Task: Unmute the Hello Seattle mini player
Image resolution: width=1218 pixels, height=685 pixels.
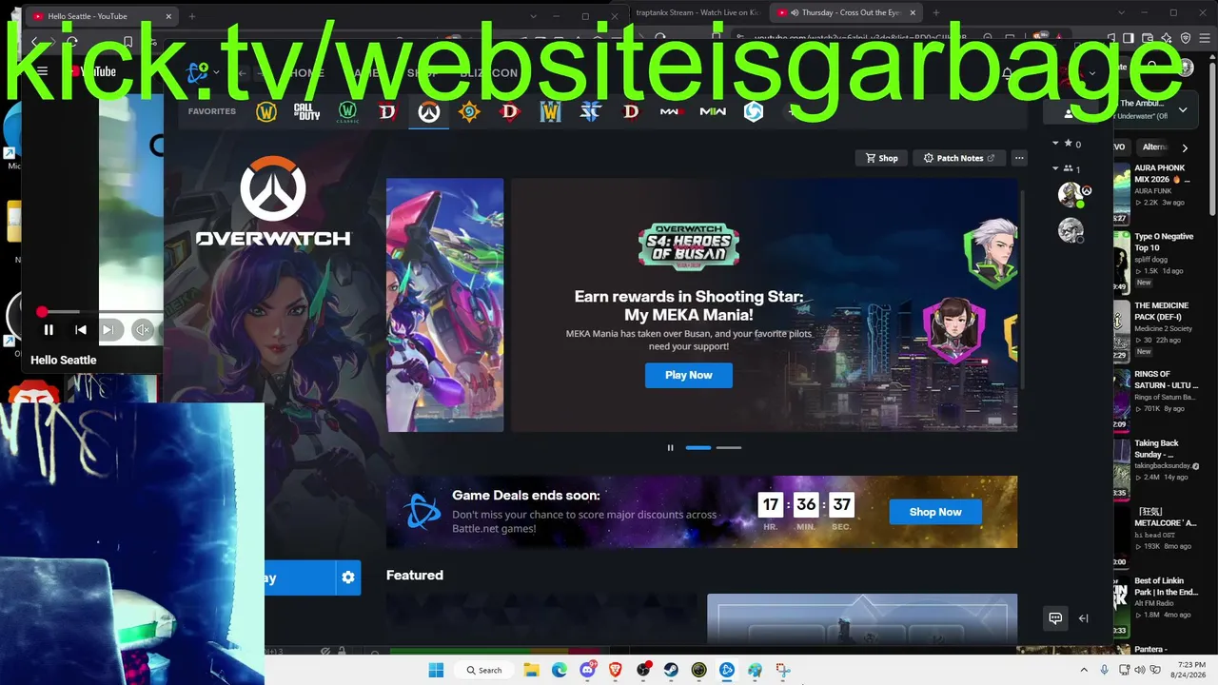Action: 142,330
